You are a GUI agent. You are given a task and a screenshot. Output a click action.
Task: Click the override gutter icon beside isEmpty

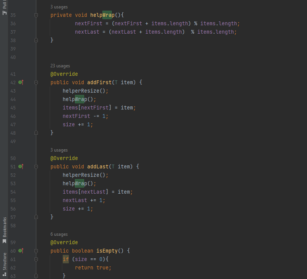click(x=21, y=251)
